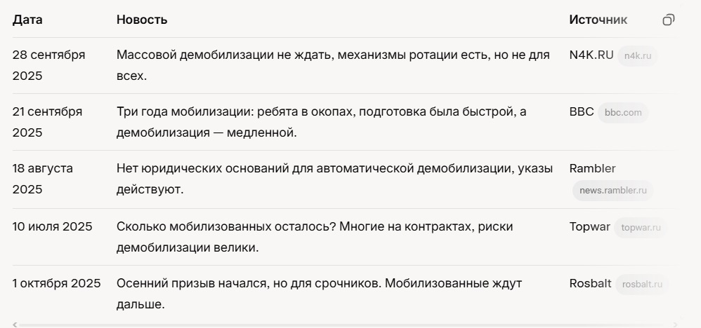Select the "28 сентября 2025" date cell
Screen dimensions: 701x328
click(48, 65)
